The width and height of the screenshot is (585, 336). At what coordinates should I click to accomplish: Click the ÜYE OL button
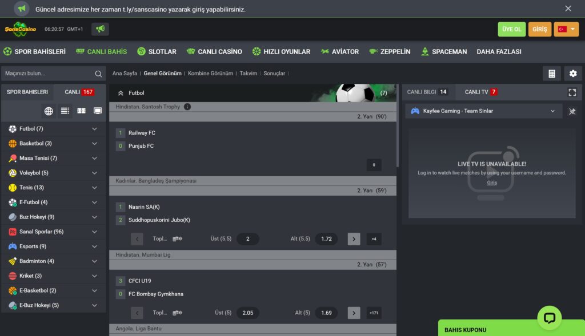coord(511,29)
